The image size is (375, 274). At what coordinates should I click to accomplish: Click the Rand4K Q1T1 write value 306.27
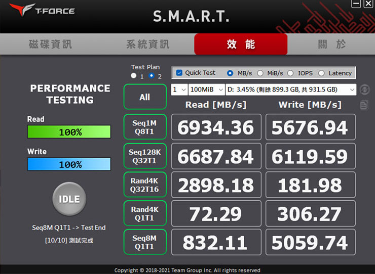click(x=311, y=214)
